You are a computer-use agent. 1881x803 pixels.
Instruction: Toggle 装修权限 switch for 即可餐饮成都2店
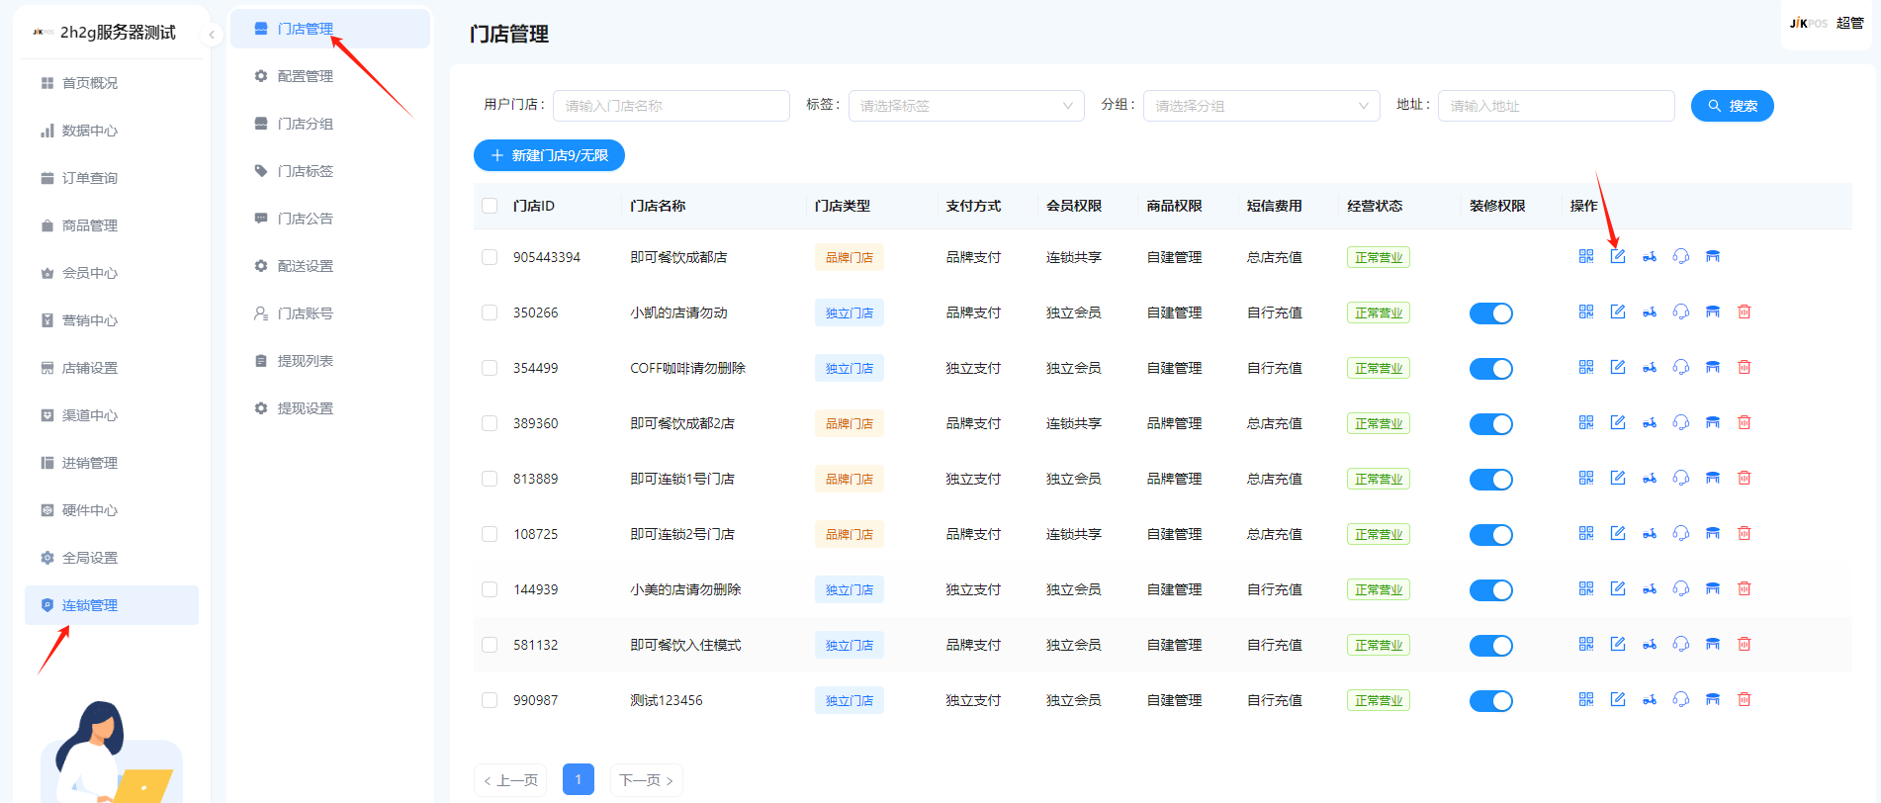(1491, 424)
